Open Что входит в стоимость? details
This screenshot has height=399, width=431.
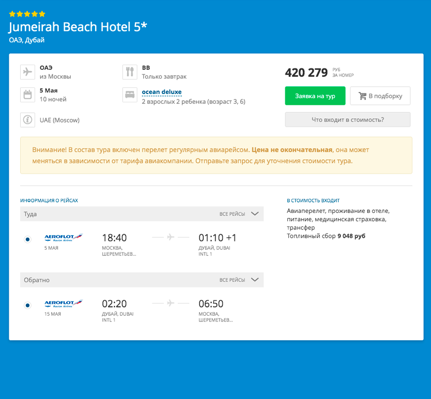(x=347, y=119)
